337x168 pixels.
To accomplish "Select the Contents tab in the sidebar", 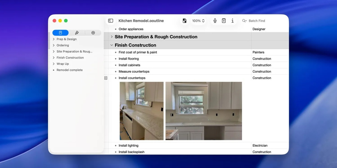I will 60,33.
